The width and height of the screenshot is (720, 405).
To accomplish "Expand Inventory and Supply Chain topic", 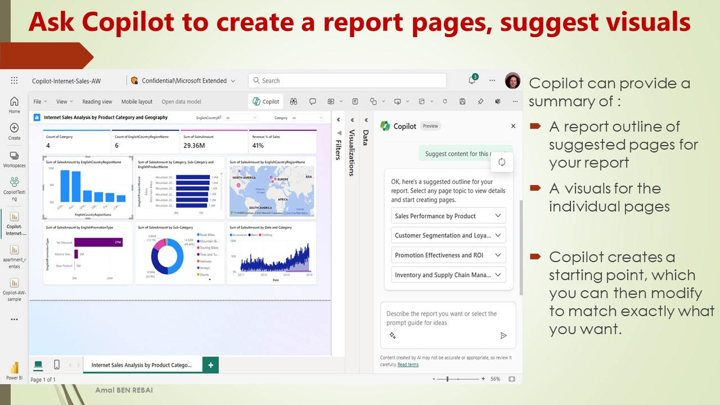I will point(448,274).
